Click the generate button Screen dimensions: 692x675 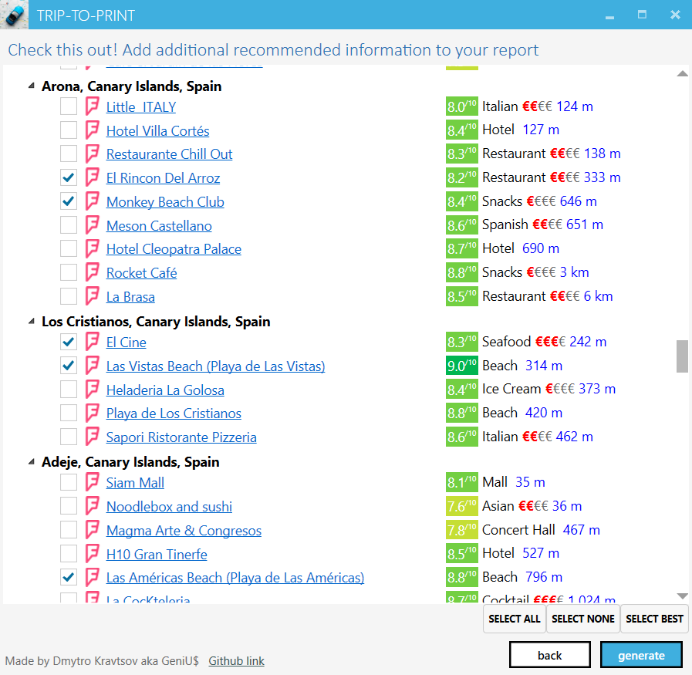click(x=641, y=655)
